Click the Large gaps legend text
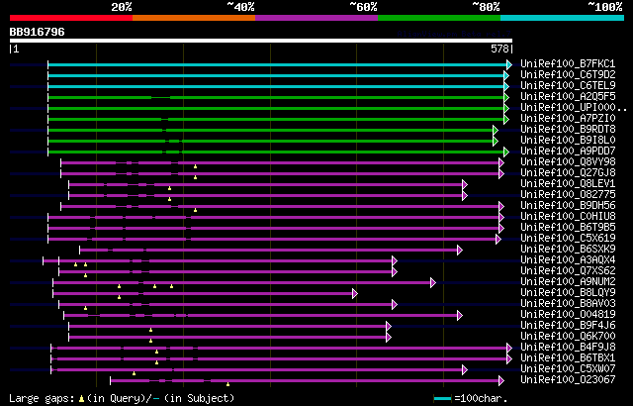Viewport: 633px width, 406px height. (x=42, y=399)
